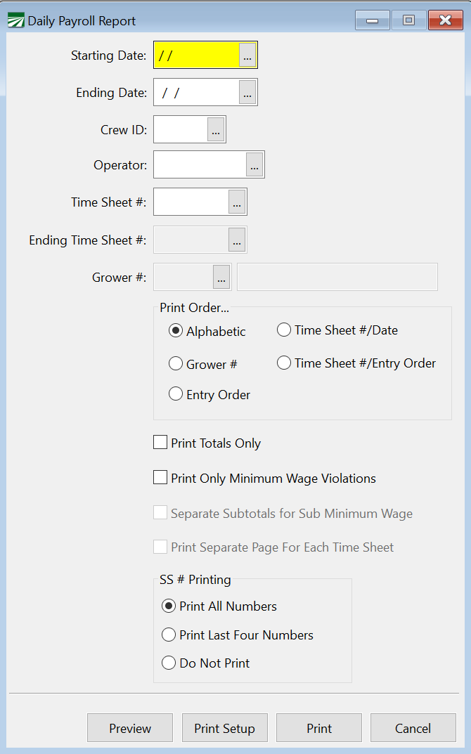Open the Print Setup dialog
The width and height of the screenshot is (471, 754).
click(224, 728)
